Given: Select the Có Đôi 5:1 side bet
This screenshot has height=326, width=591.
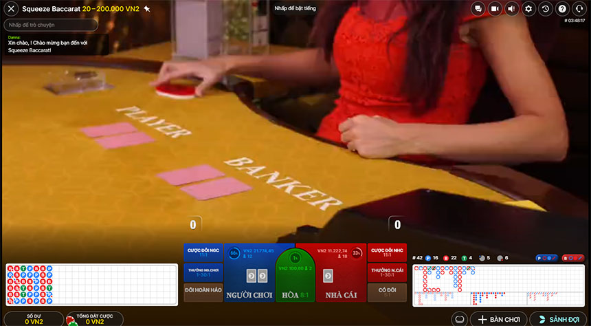Looking at the screenshot, I should pos(387,292).
